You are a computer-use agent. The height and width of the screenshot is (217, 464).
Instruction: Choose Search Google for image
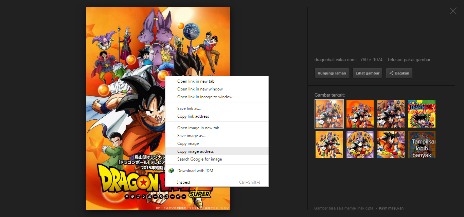coord(217,159)
